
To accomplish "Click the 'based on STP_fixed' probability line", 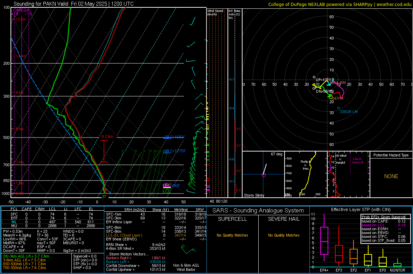I will click(x=384, y=240).
